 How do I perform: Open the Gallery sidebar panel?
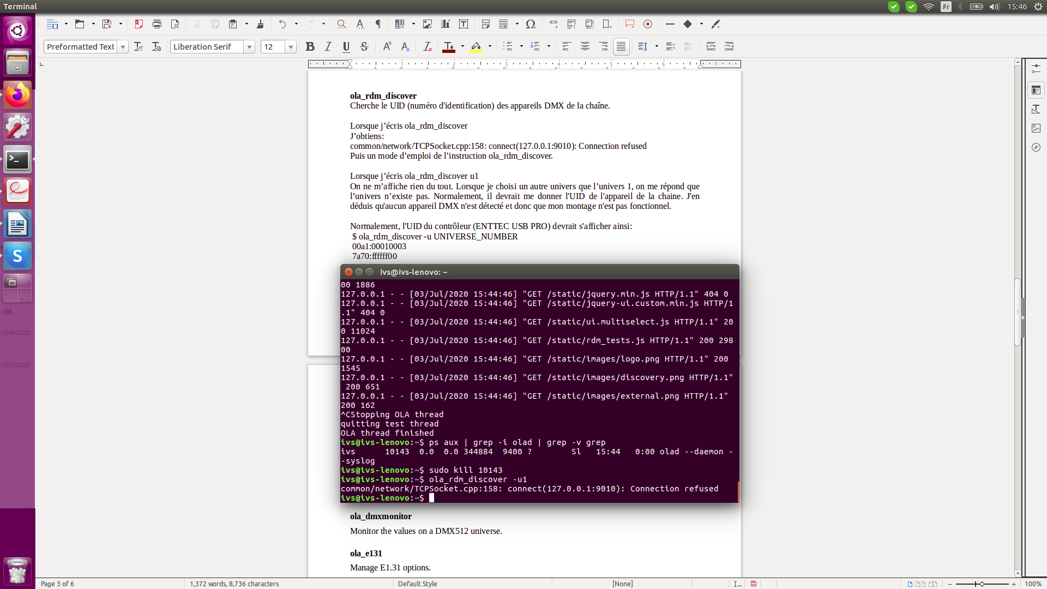point(1036,128)
